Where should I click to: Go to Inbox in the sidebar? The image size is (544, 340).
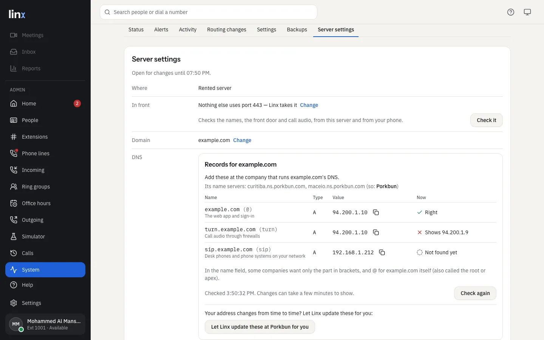[45, 52]
